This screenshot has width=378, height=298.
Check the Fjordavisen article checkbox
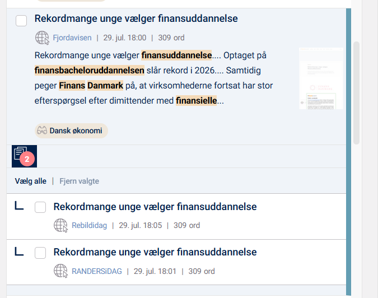(x=21, y=21)
